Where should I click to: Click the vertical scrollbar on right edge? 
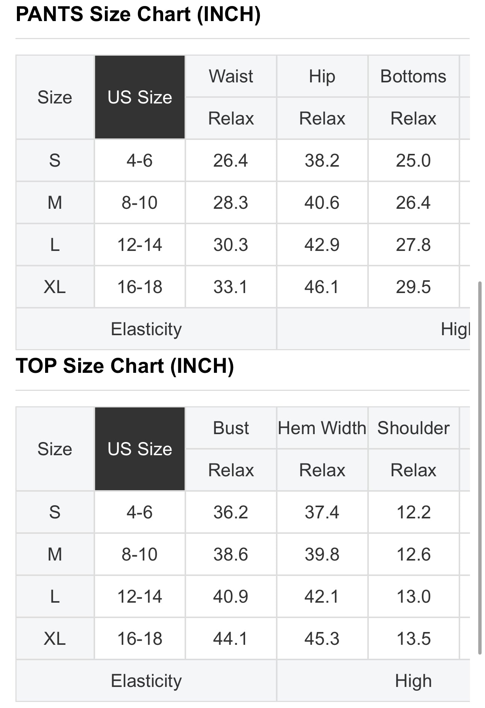pyautogui.click(x=480, y=468)
